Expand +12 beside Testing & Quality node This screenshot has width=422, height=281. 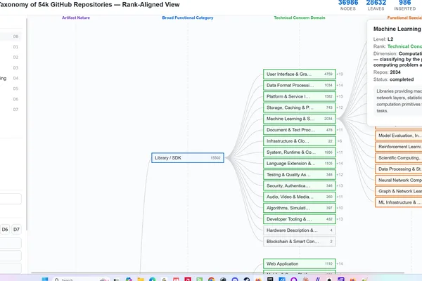(340, 175)
